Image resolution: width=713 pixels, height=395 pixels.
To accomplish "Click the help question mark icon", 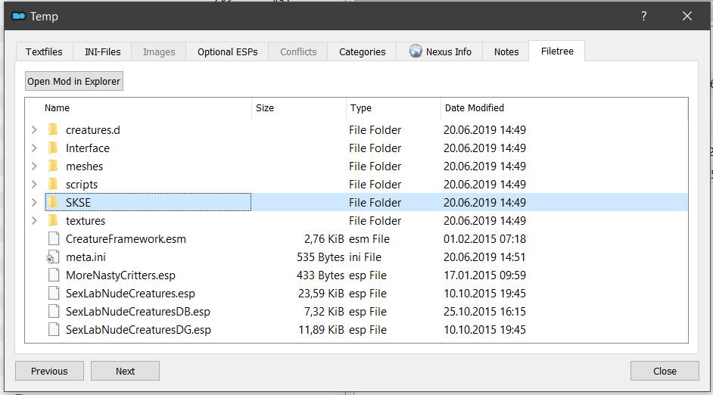I will (644, 17).
